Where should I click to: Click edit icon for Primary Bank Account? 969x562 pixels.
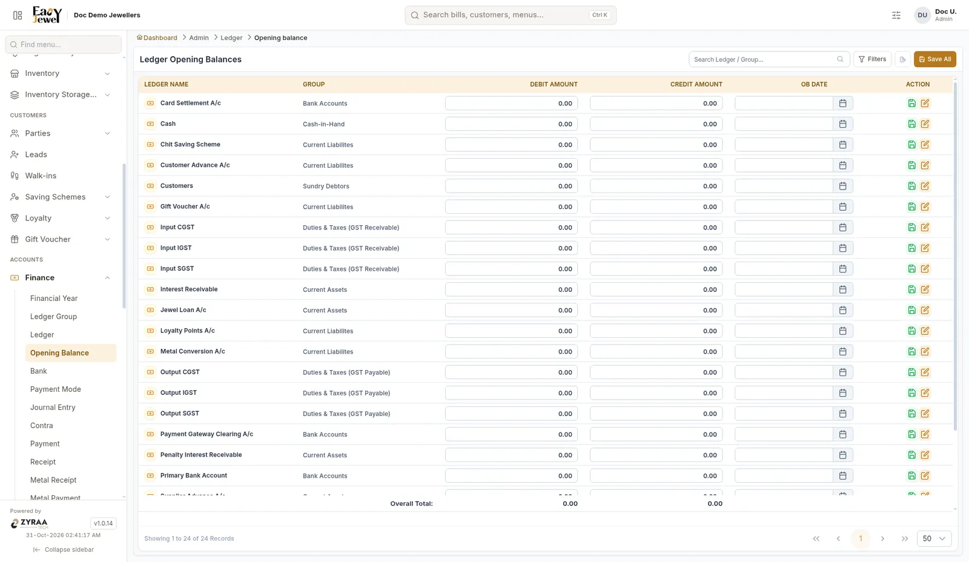click(x=925, y=476)
